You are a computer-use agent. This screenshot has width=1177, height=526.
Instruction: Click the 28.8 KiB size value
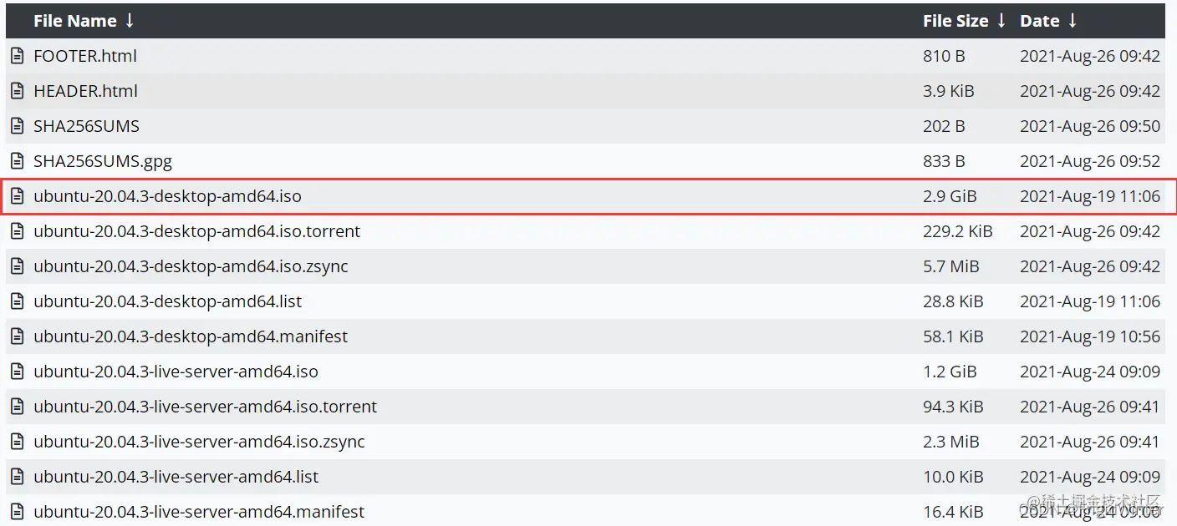point(953,301)
